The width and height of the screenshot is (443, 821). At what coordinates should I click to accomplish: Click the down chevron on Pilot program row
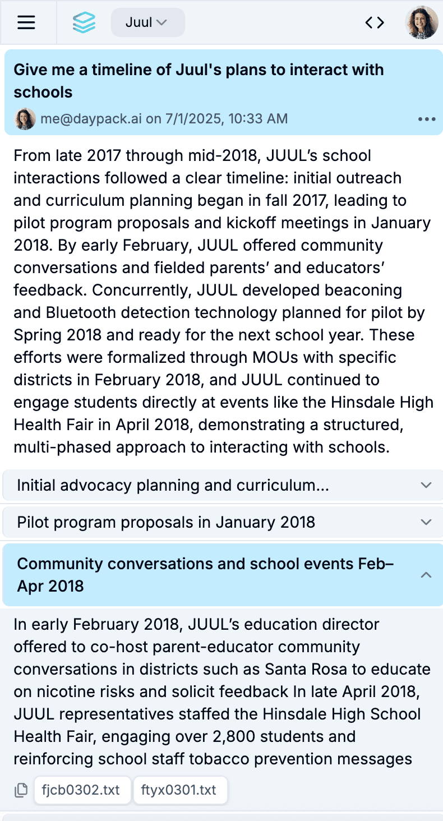[x=426, y=523]
